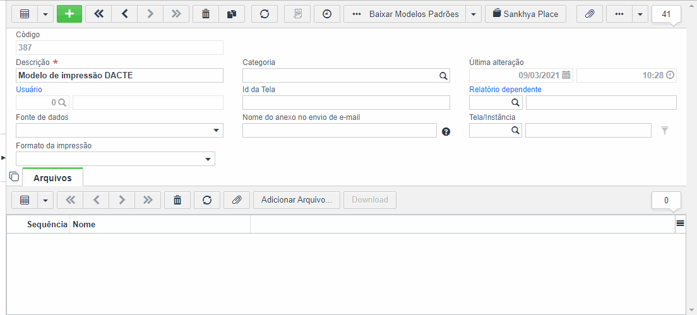Image resolution: width=697 pixels, height=315 pixels.
Task: Expand the Fonte de dados dropdown
Action: (x=216, y=131)
